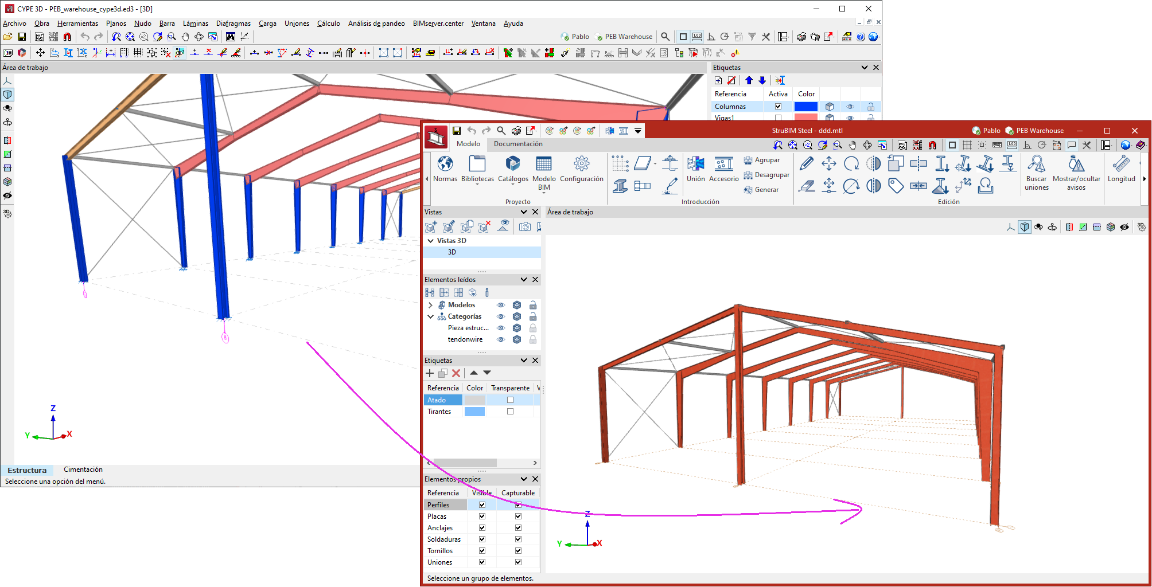The image size is (1152, 587).
Task: Open the Cálculo menu
Action: [328, 24]
